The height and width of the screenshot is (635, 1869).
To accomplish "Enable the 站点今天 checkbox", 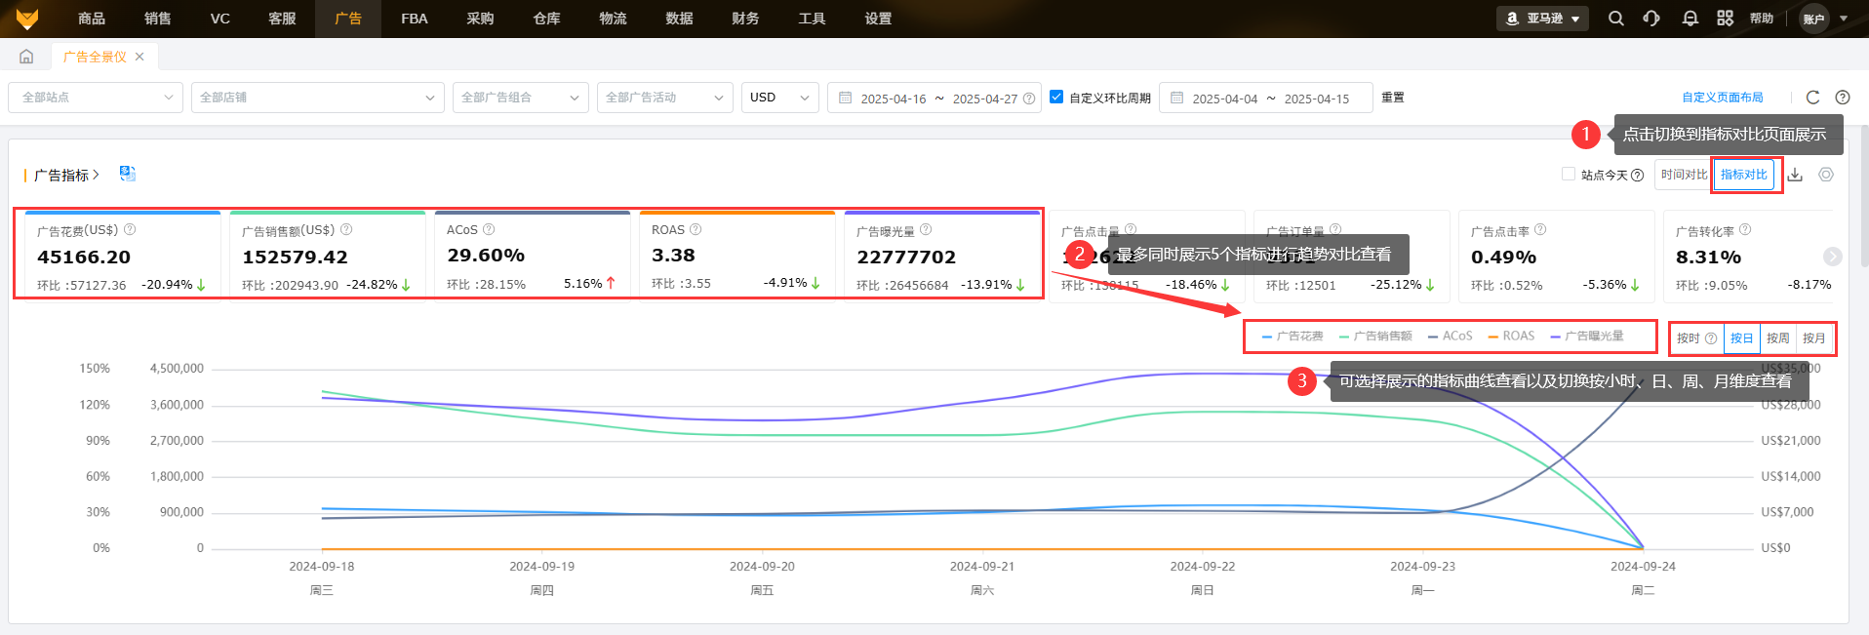I will [1569, 175].
